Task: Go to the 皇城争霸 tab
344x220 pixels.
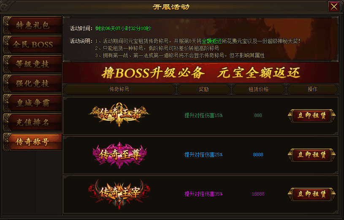Action: [x=33, y=103]
